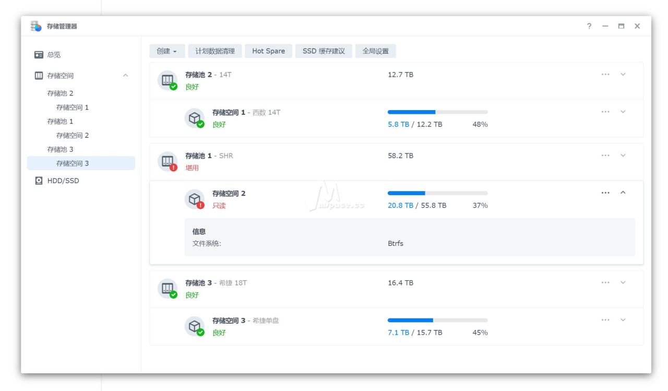Image resolution: width=668 pixels, height=391 pixels.
Task: Click the Storage Pool 2 status icon
Action: point(168,80)
